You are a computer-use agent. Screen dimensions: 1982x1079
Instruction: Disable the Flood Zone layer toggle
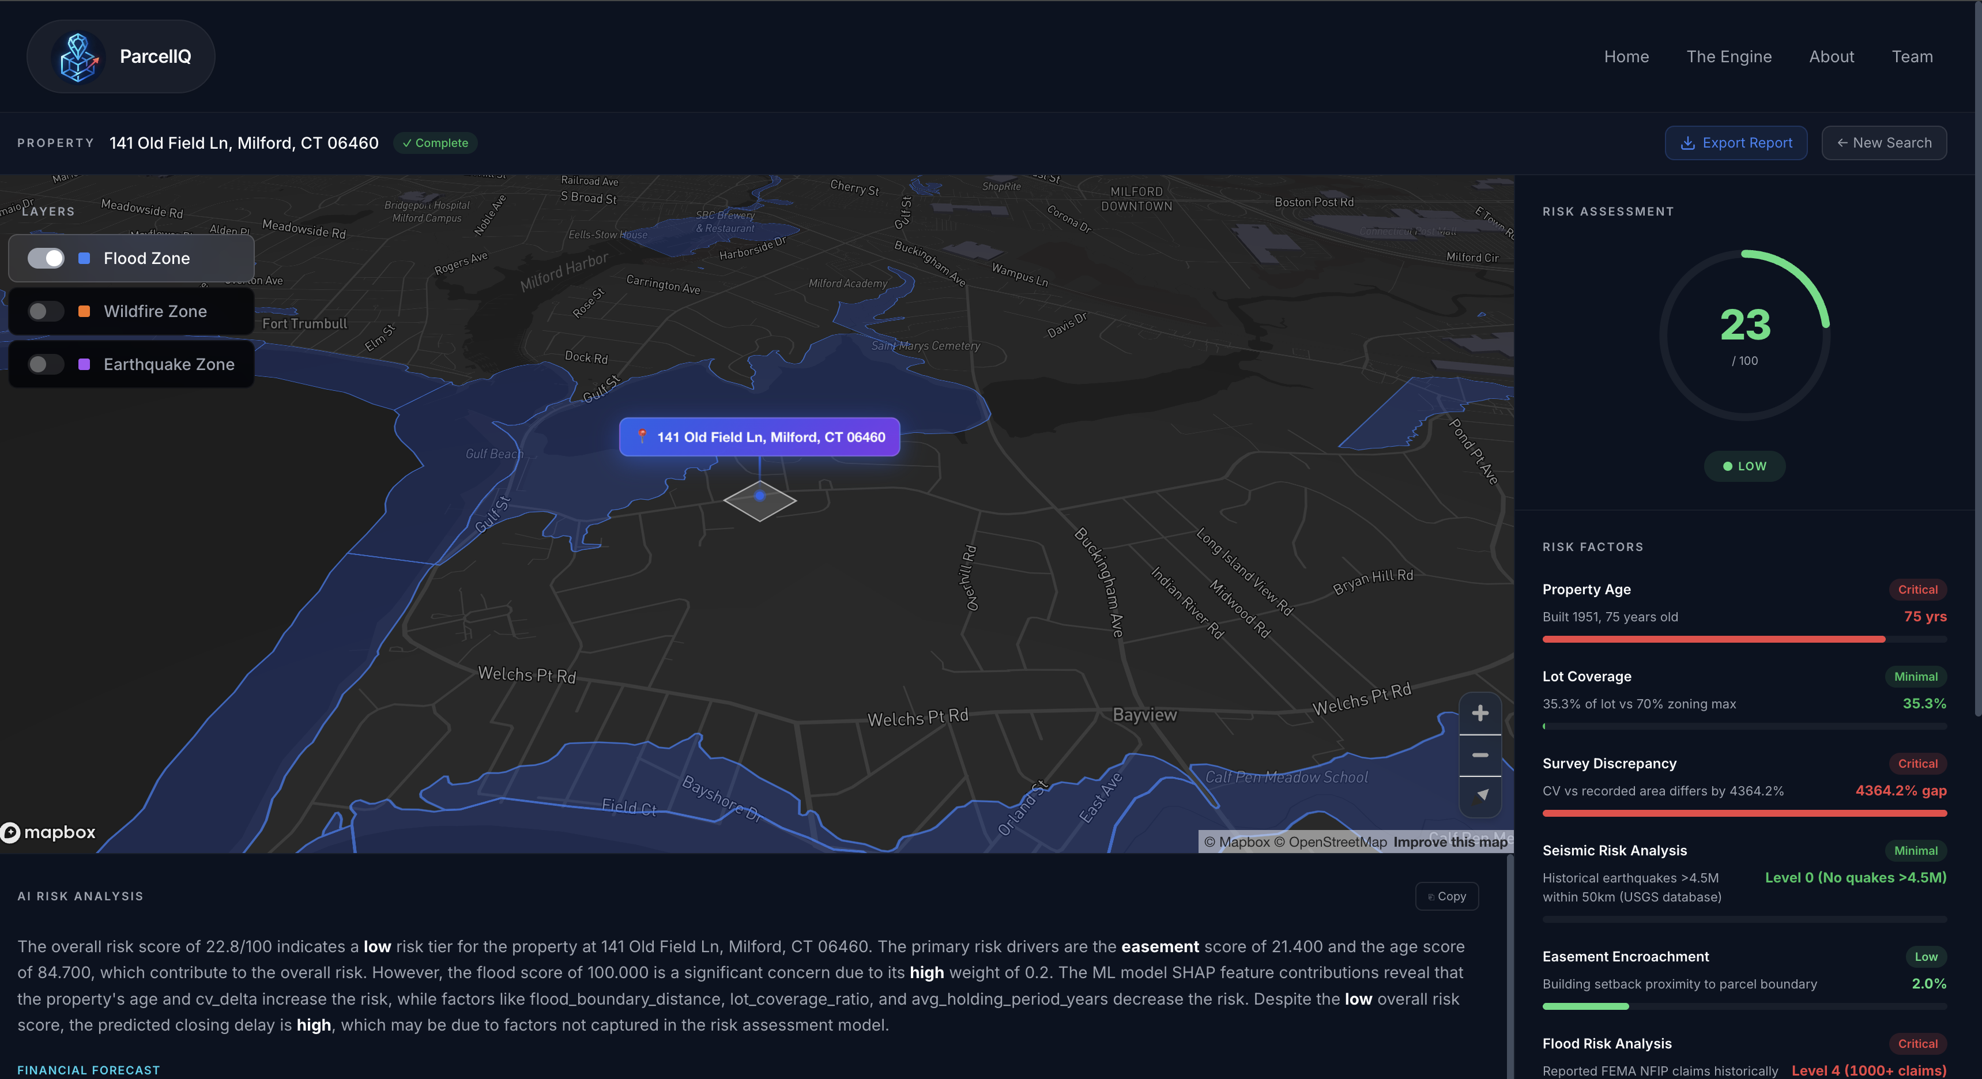point(46,258)
